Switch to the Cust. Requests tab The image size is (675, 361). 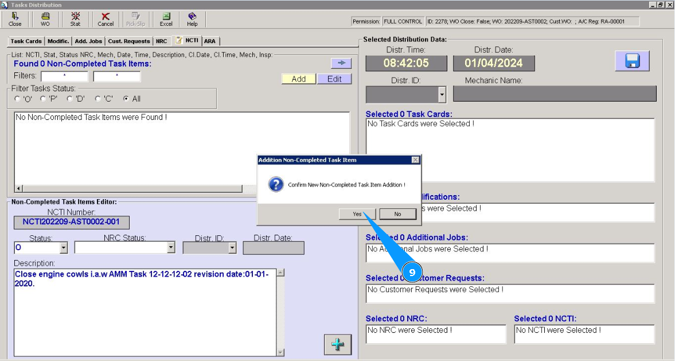pos(128,41)
